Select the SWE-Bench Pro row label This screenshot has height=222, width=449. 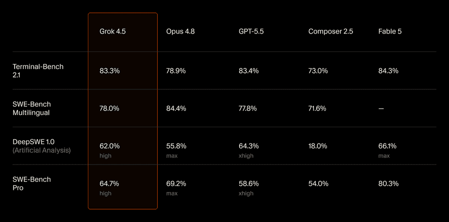point(31,184)
